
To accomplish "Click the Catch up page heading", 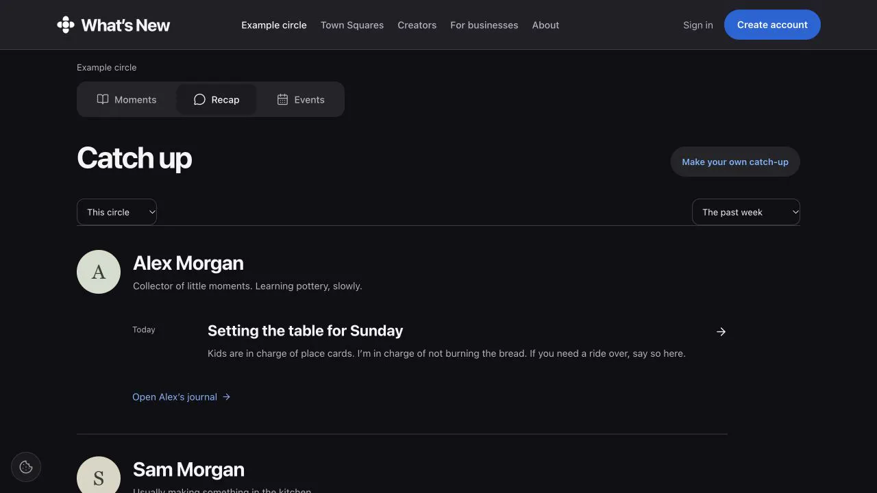I will pyautogui.click(x=134, y=158).
